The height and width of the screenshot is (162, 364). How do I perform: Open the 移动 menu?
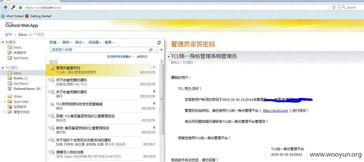click(80, 42)
